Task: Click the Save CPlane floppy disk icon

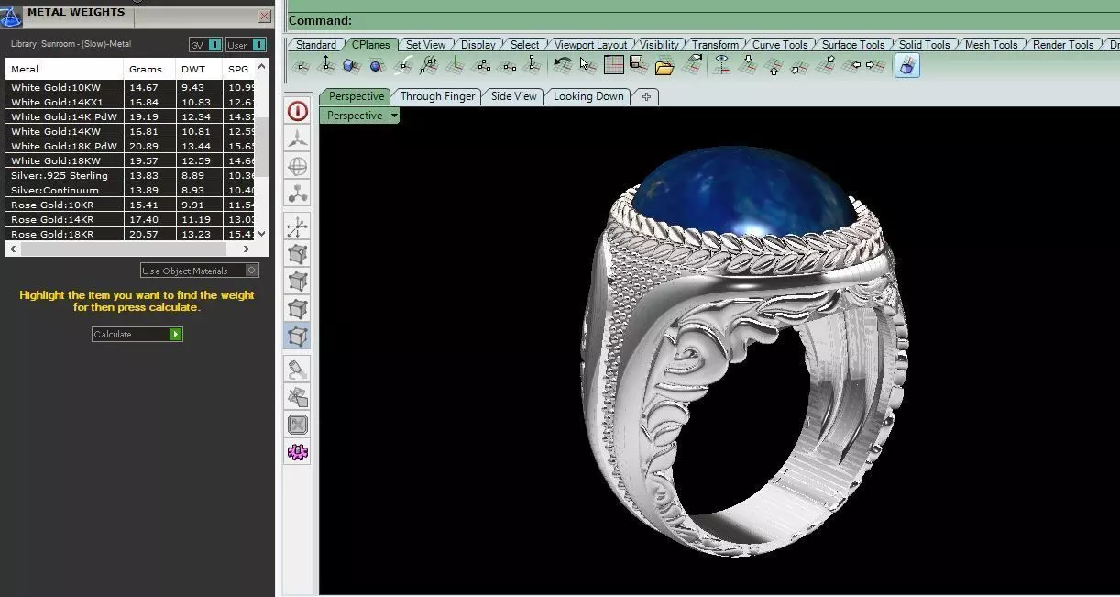Action: point(638,65)
